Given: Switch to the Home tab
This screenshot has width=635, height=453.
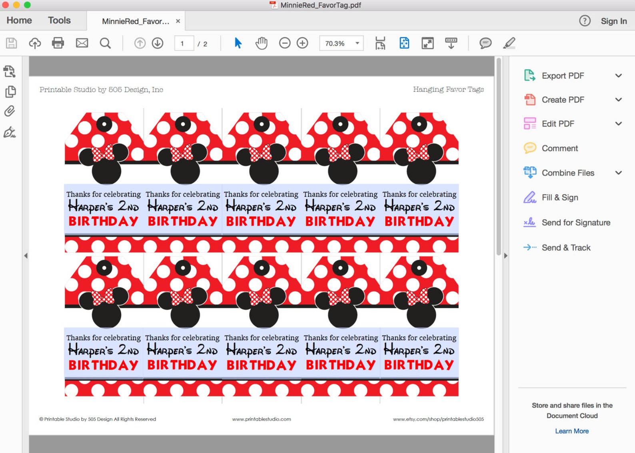Looking at the screenshot, I should (x=19, y=20).
